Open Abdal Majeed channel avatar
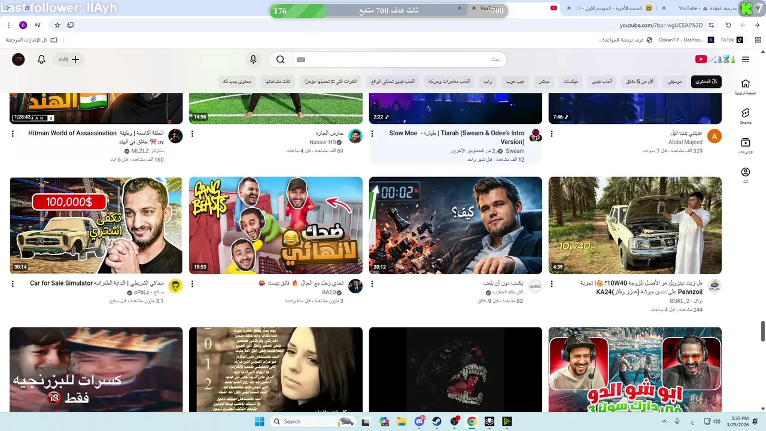The image size is (766, 431). tap(715, 136)
